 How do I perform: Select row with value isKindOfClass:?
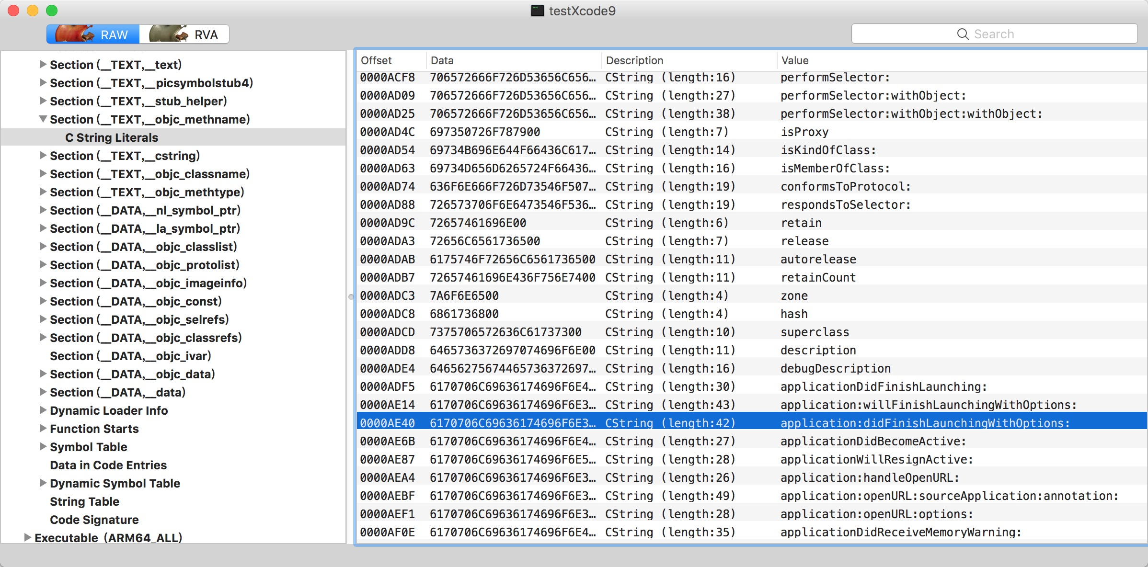click(752, 150)
